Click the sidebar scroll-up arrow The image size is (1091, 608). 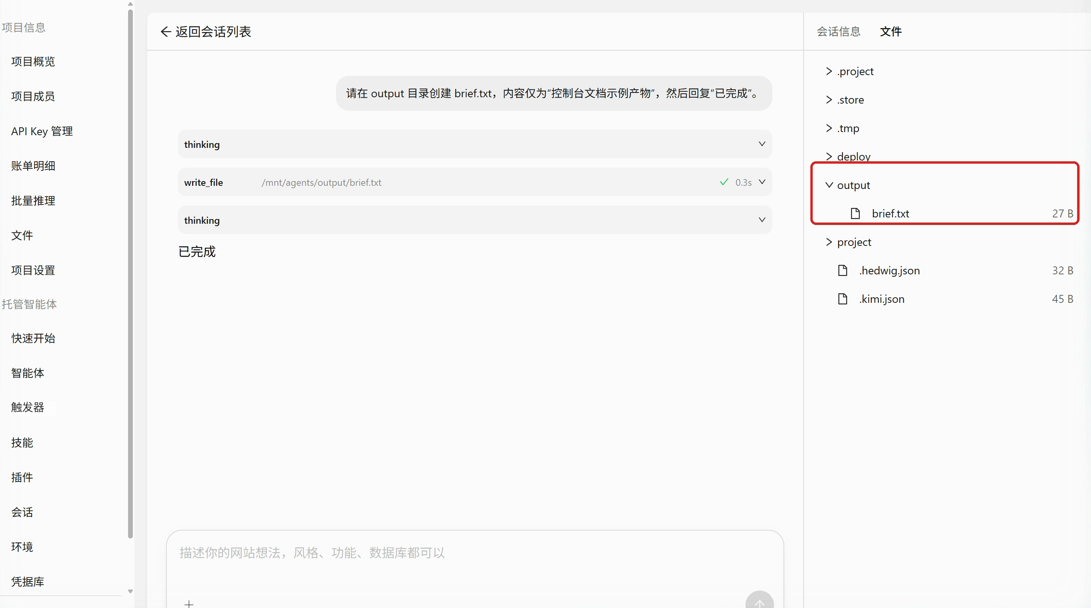(x=130, y=4)
